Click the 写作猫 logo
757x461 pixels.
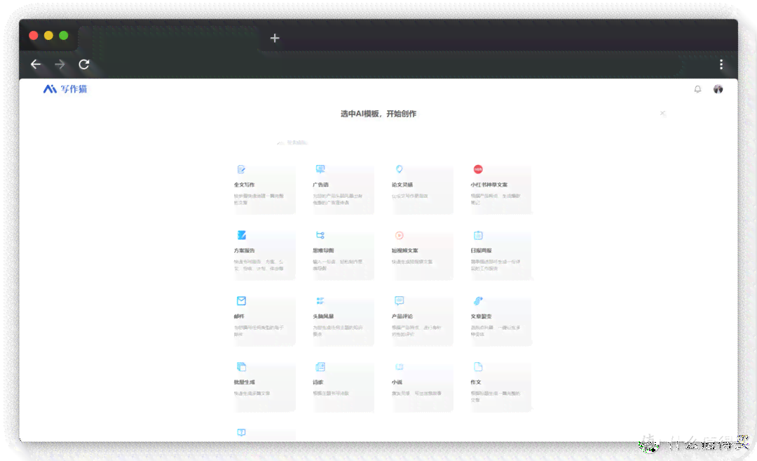click(65, 89)
